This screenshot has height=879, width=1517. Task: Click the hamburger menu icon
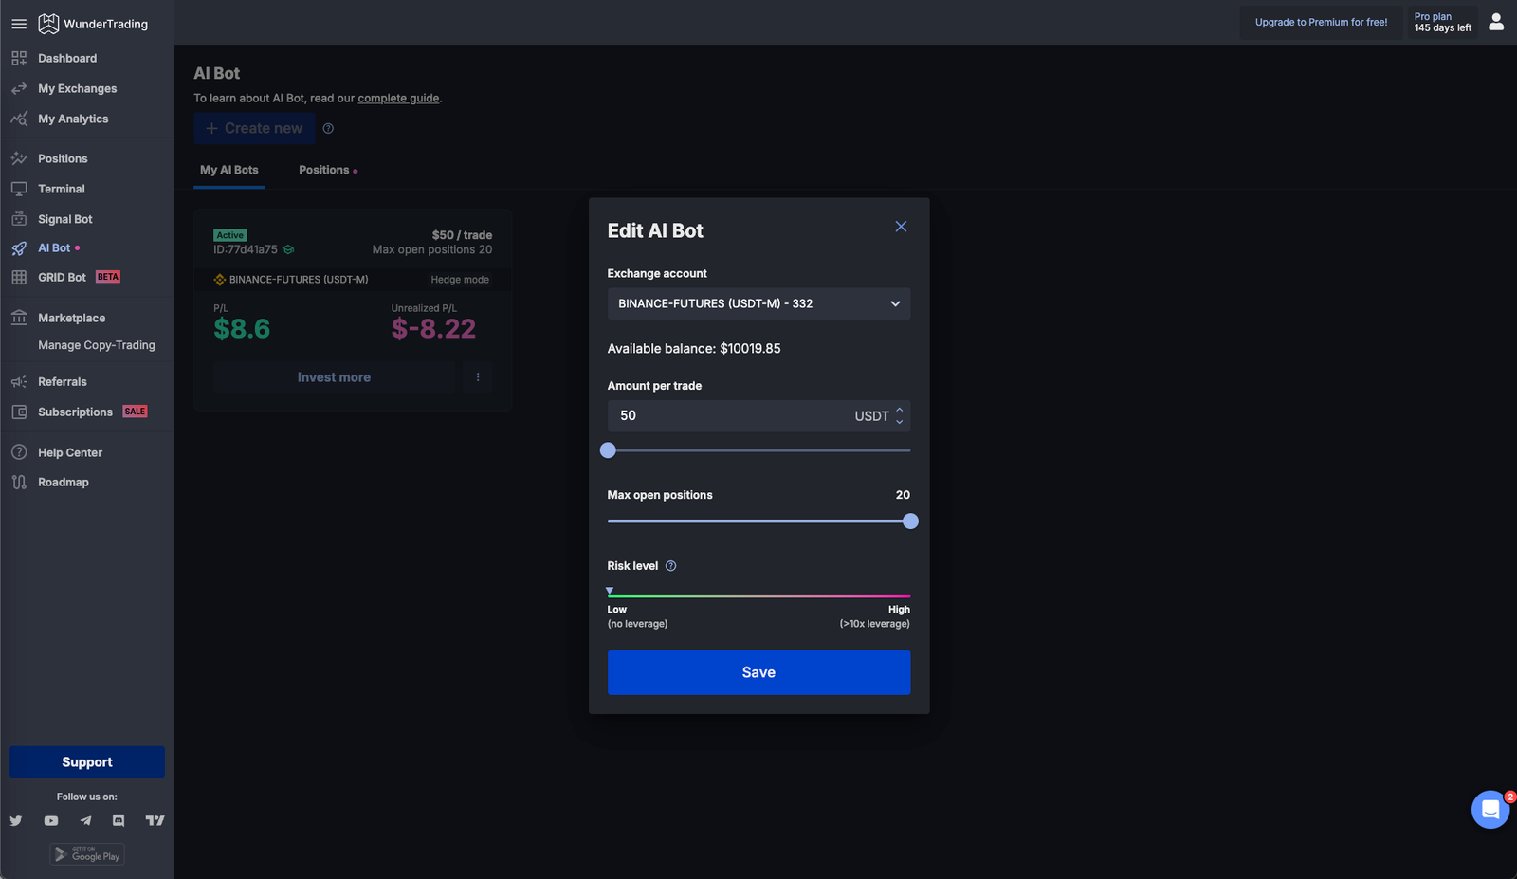(x=19, y=24)
